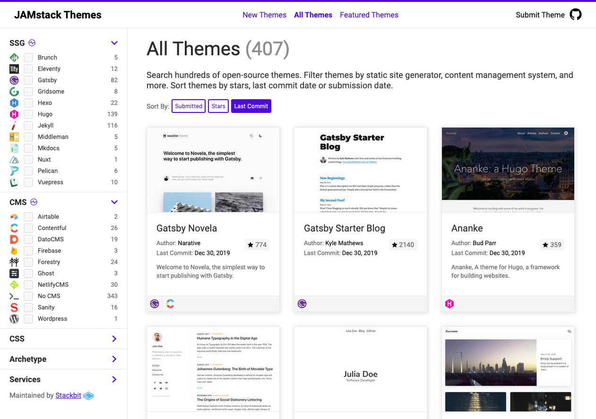Expand the Archetype section
The width and height of the screenshot is (596, 419).
point(114,359)
